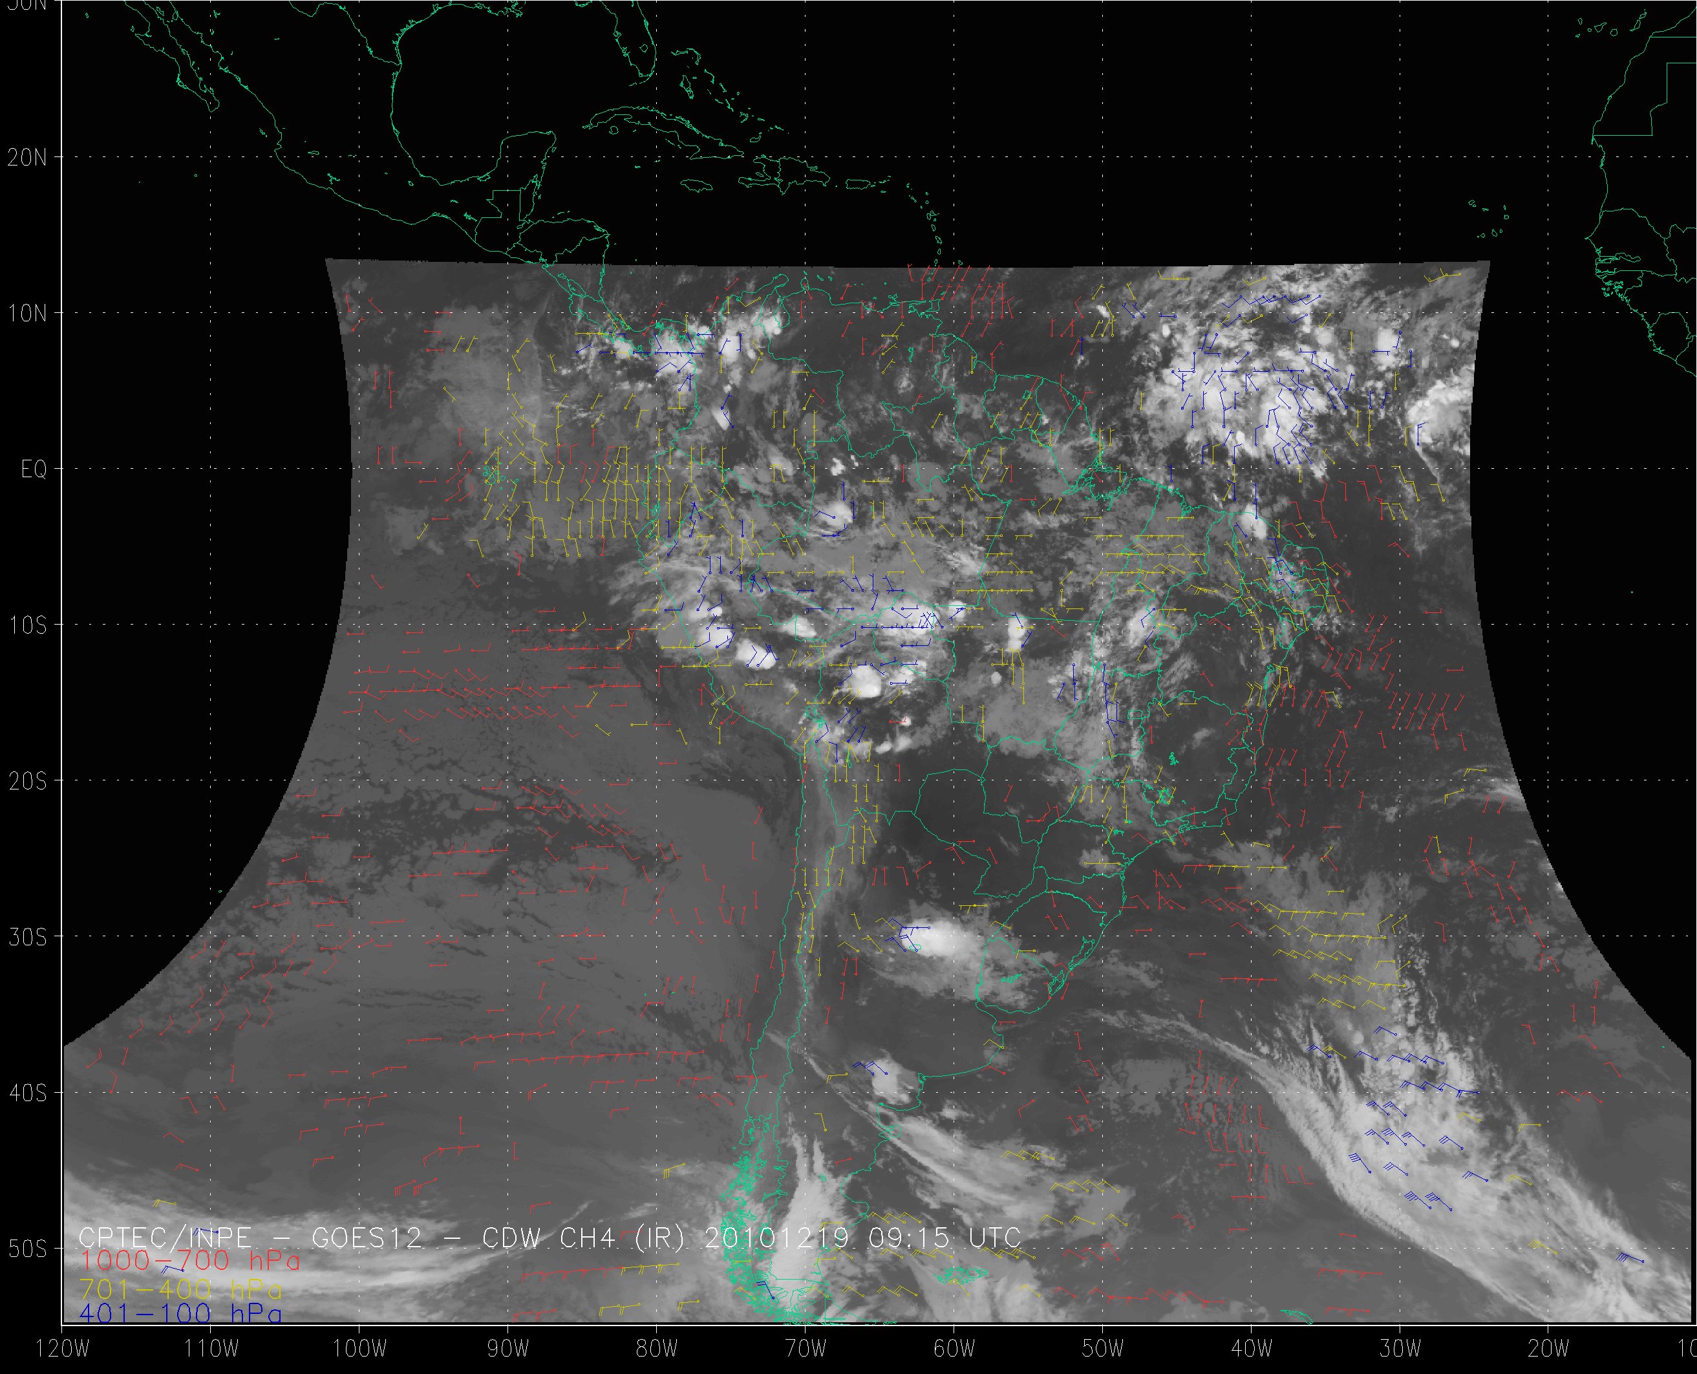The width and height of the screenshot is (1697, 1374).
Task: Click the EQ latitude axis label
Action: click(x=34, y=470)
